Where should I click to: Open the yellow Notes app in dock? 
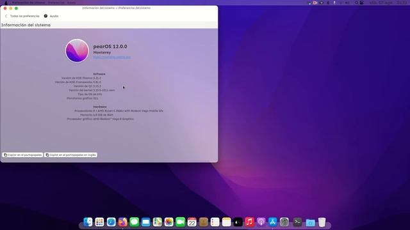(226, 222)
